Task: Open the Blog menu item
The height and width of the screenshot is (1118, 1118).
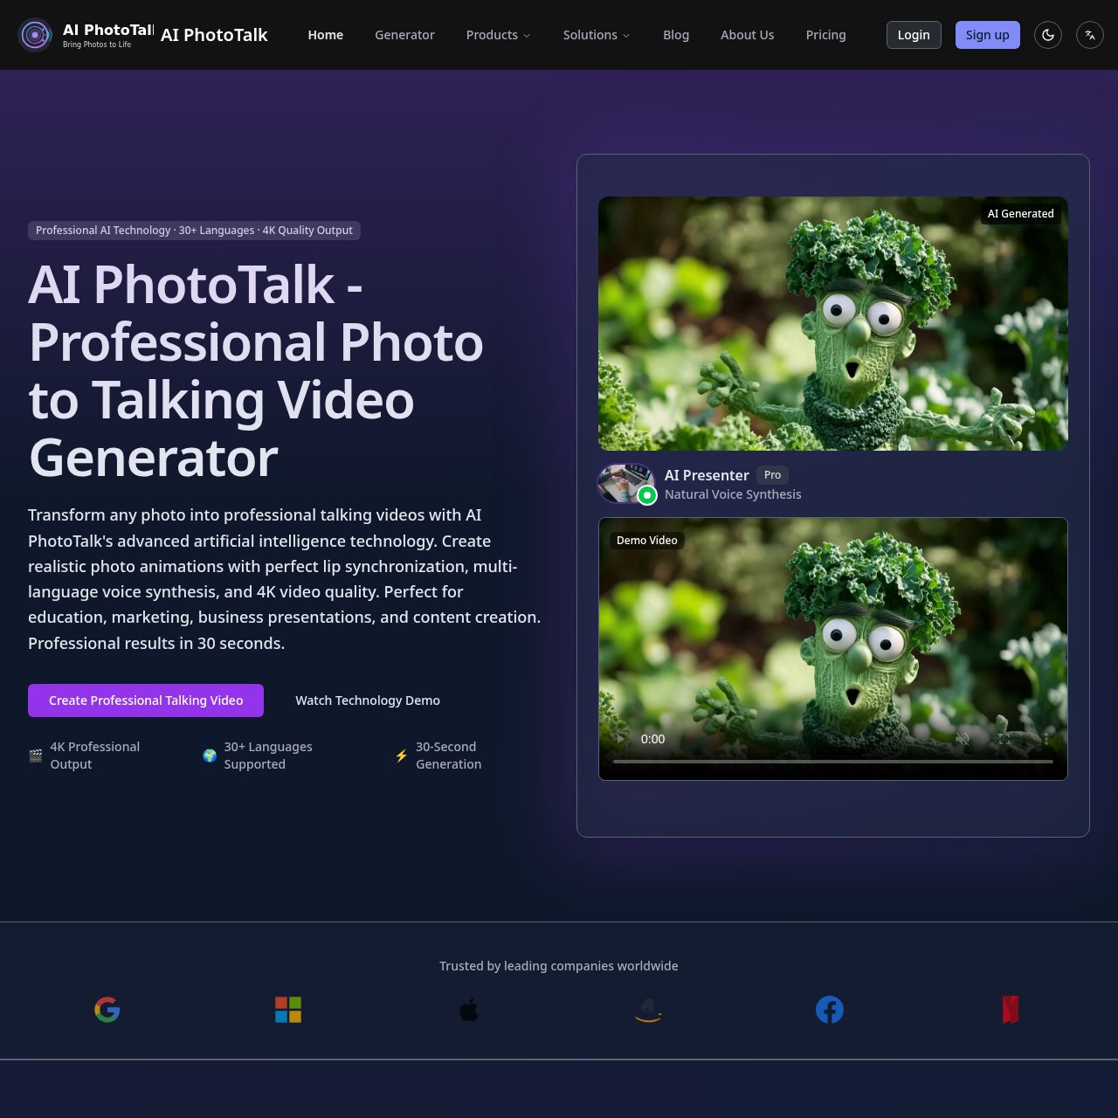Action: pos(676,35)
